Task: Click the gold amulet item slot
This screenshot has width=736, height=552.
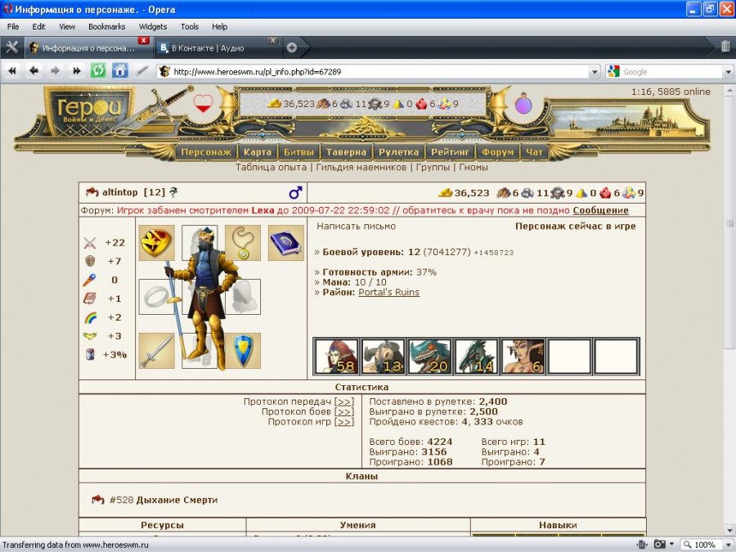Action: [243, 243]
